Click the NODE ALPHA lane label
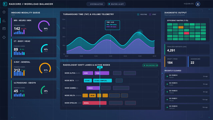 pos(70,73)
